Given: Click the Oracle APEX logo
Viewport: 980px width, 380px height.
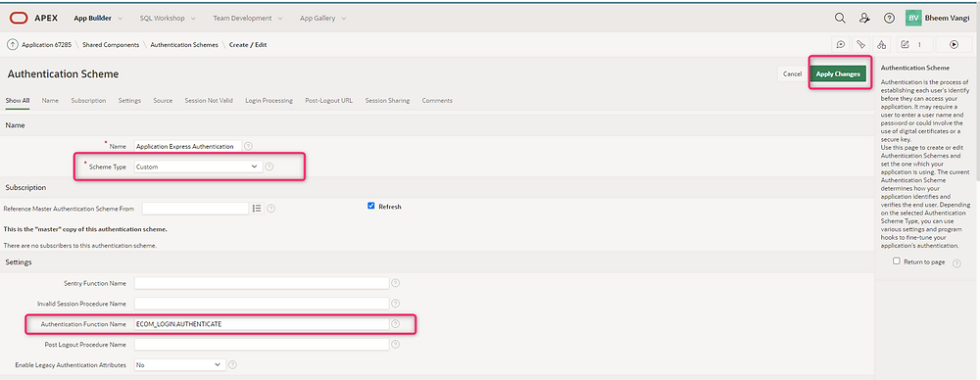Looking at the screenshot, I should point(33,19).
